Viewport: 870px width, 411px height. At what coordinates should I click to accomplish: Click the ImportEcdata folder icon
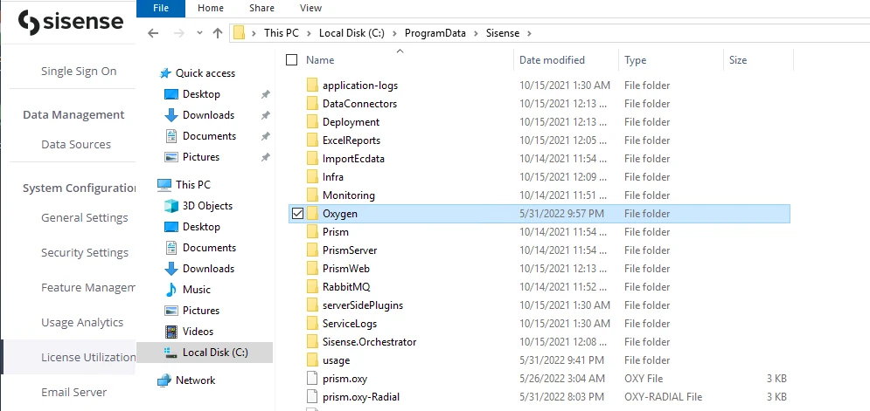pyautogui.click(x=312, y=159)
